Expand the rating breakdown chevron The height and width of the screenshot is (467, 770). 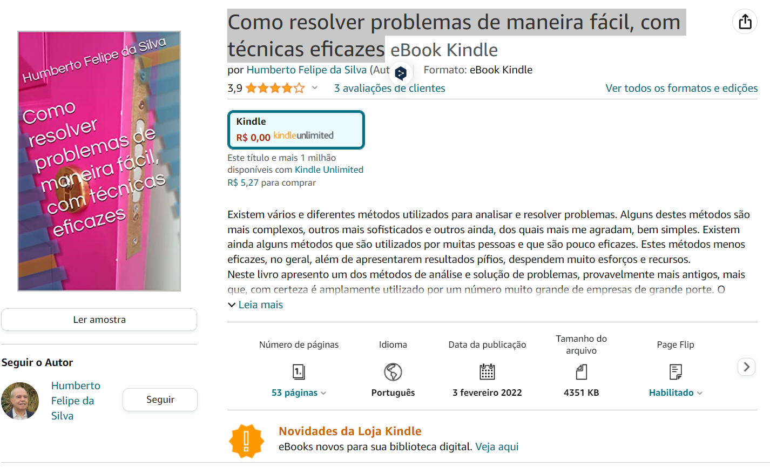pyautogui.click(x=315, y=88)
